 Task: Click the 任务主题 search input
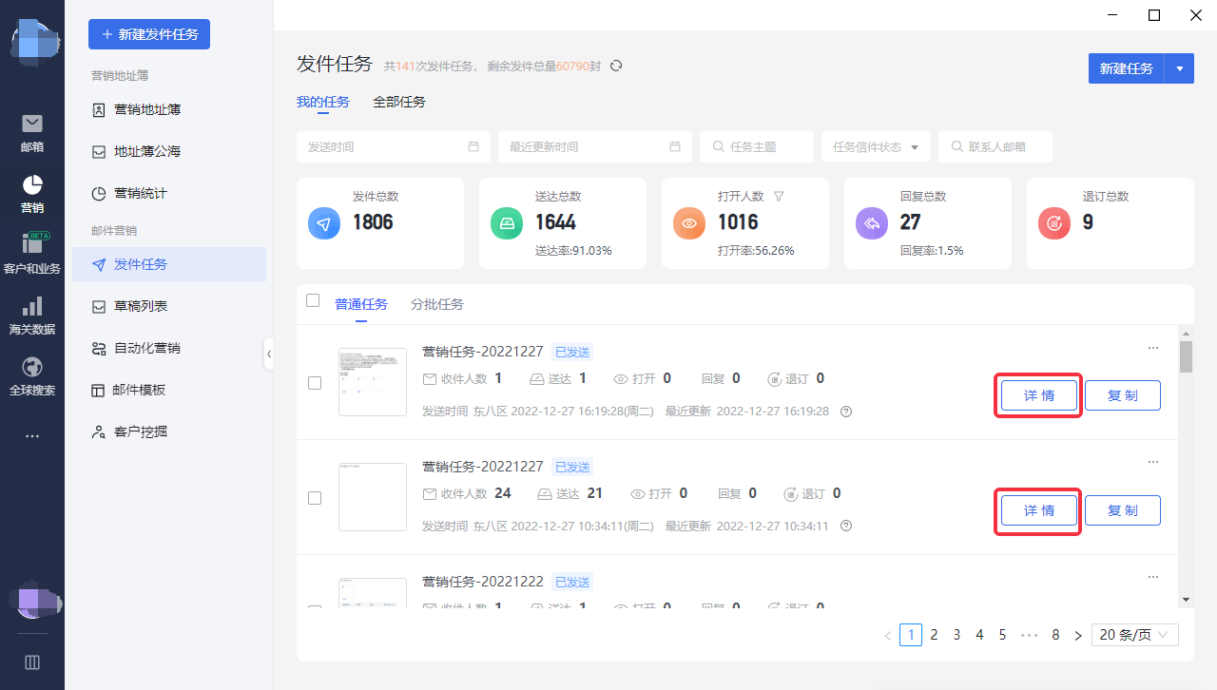pos(757,147)
